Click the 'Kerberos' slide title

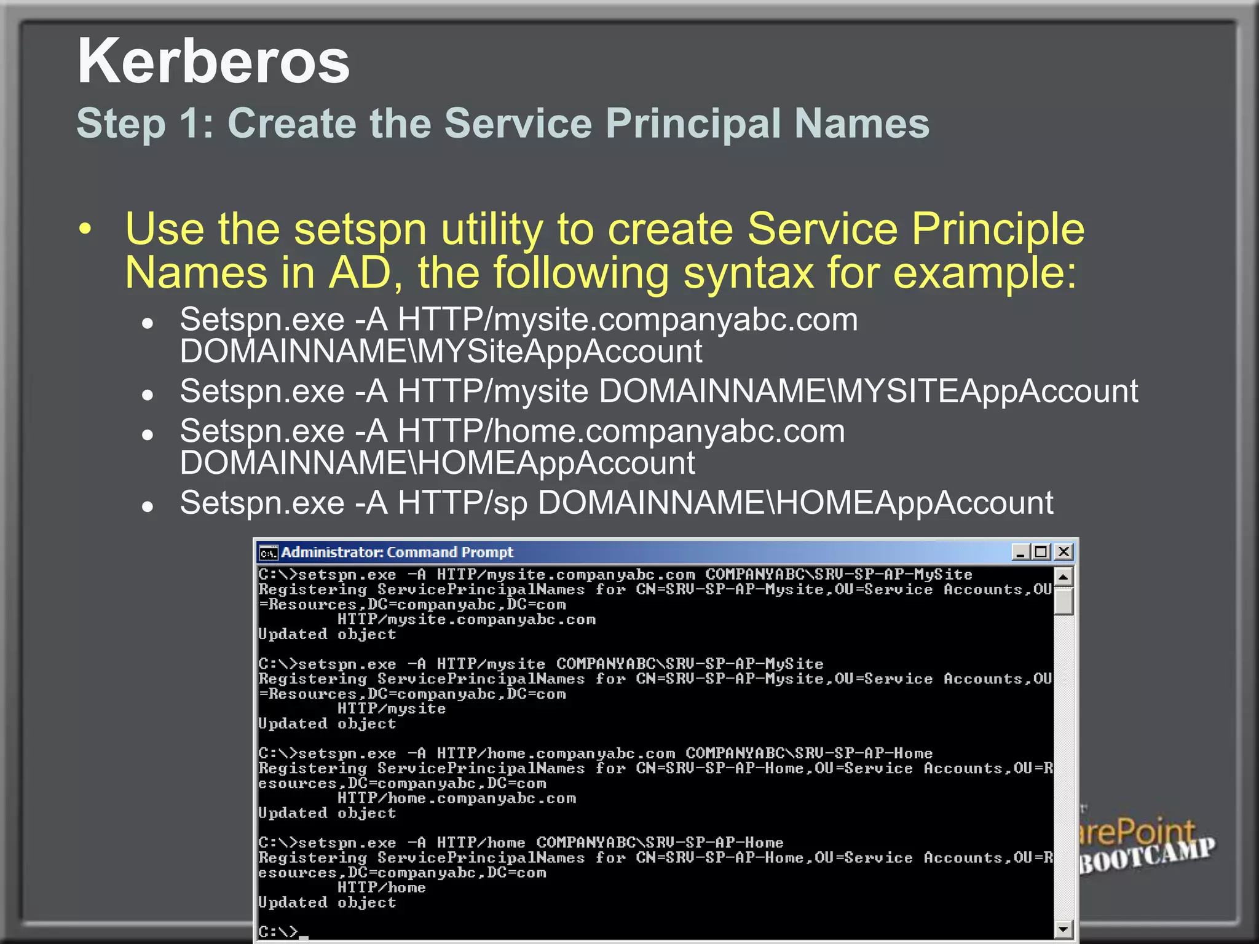coord(213,61)
